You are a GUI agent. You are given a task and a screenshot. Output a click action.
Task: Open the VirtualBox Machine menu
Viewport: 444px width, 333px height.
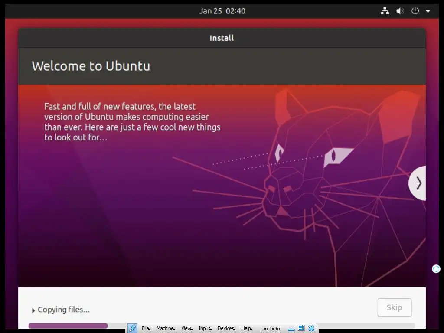(x=166, y=328)
